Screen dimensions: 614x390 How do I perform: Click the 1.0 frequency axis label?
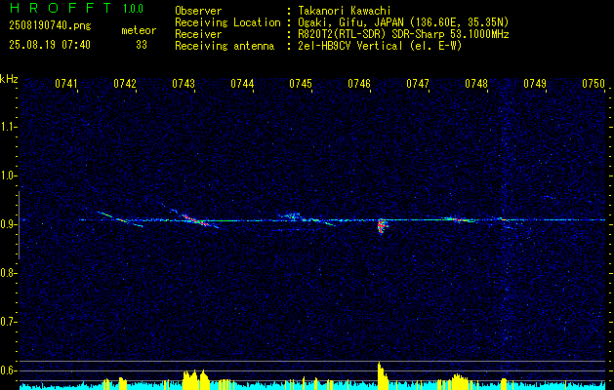(x=8, y=176)
